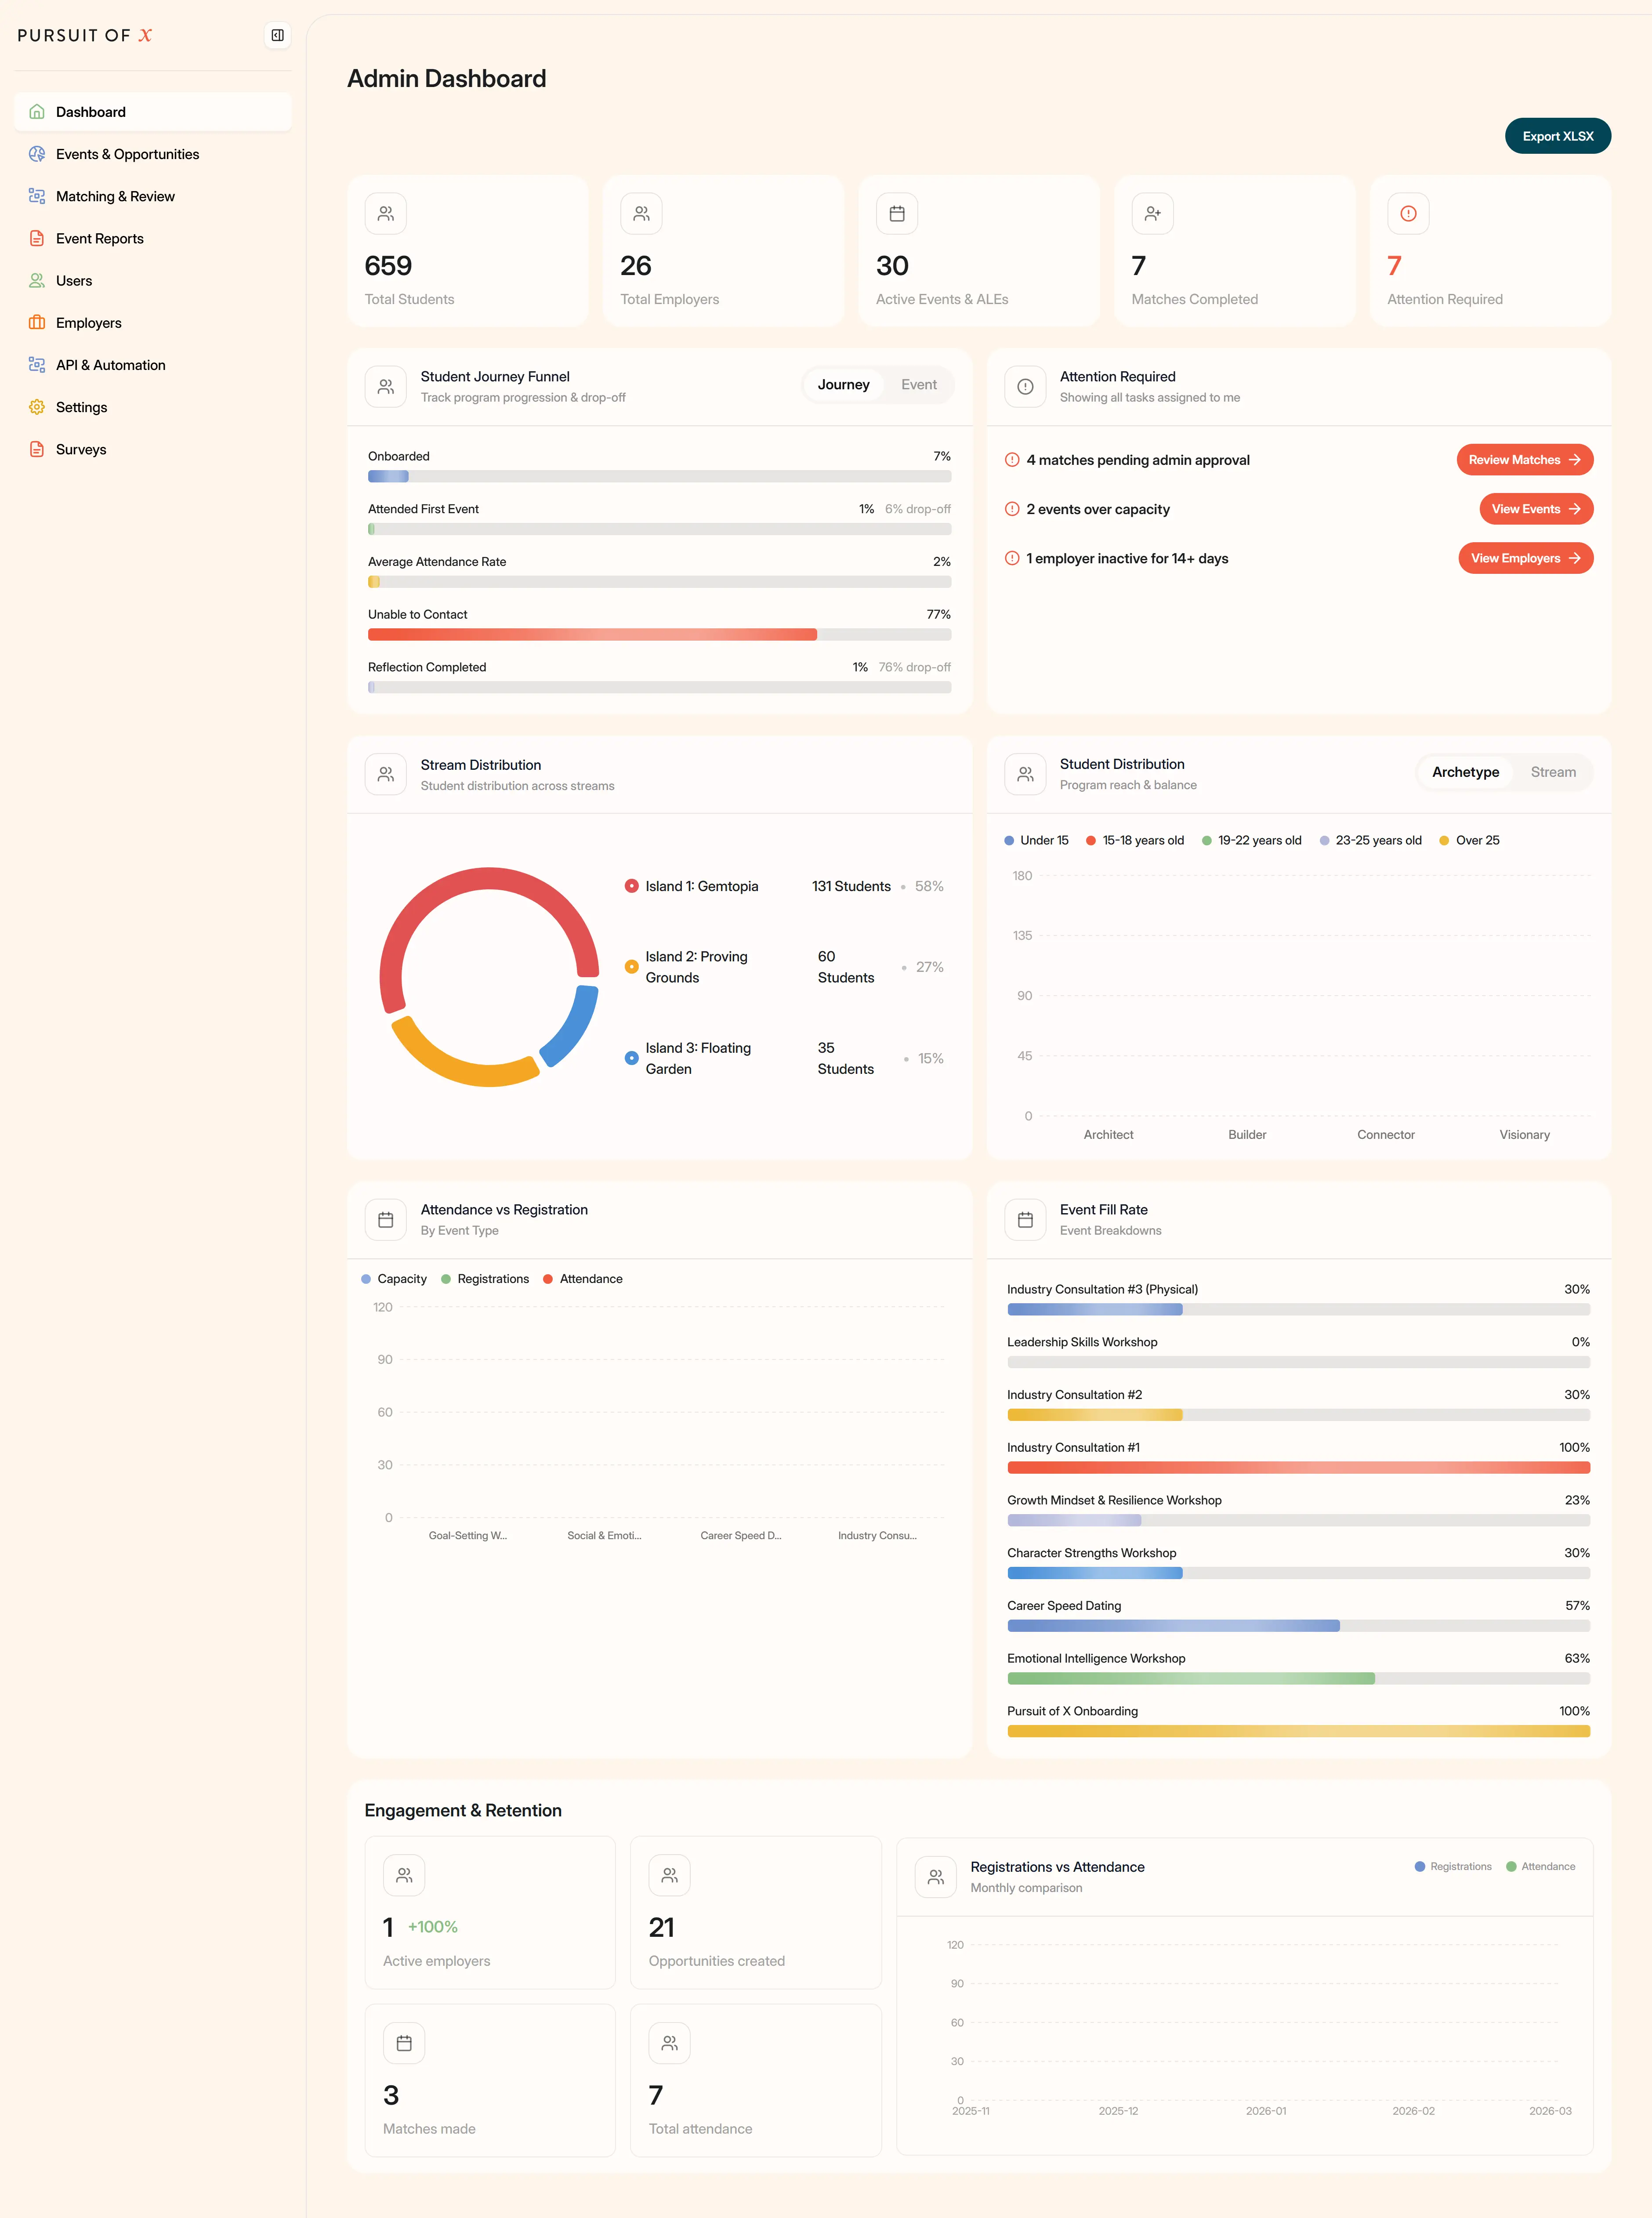Select Stream in Student Distribution
The image size is (1652, 2218).
1553,772
